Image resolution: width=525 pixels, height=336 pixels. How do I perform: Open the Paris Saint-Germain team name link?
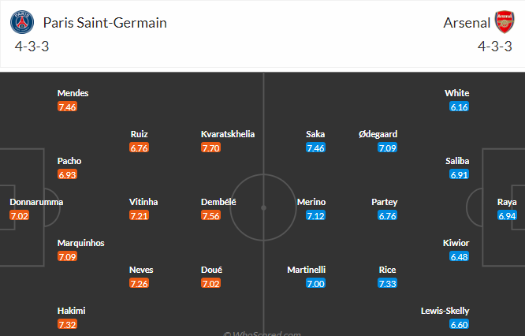point(105,23)
